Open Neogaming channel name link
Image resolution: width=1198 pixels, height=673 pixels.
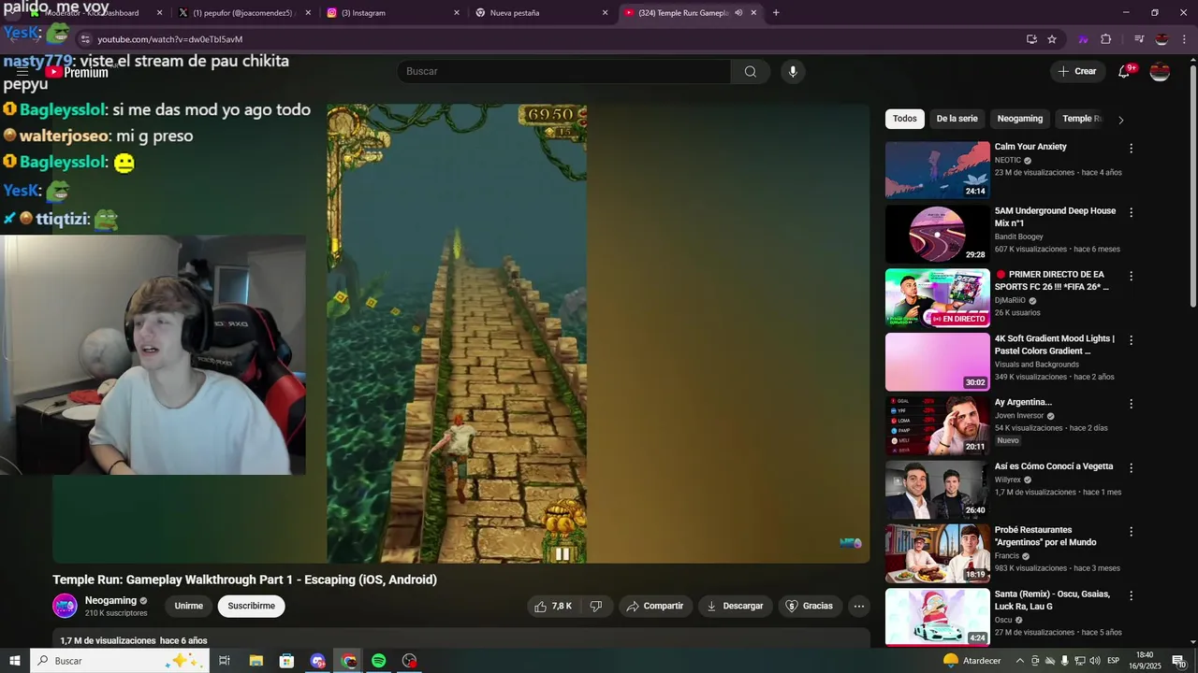tap(110, 601)
